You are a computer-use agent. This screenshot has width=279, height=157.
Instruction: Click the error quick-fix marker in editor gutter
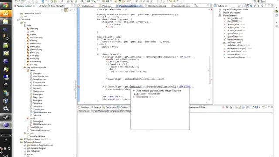(x=78, y=87)
